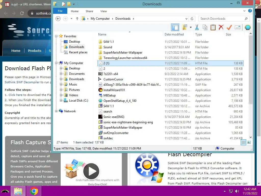Click the Cut scissors icon
The image size is (261, 196).
point(197,27)
